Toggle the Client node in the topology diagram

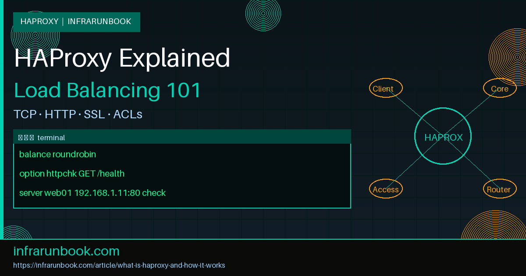click(x=386, y=88)
